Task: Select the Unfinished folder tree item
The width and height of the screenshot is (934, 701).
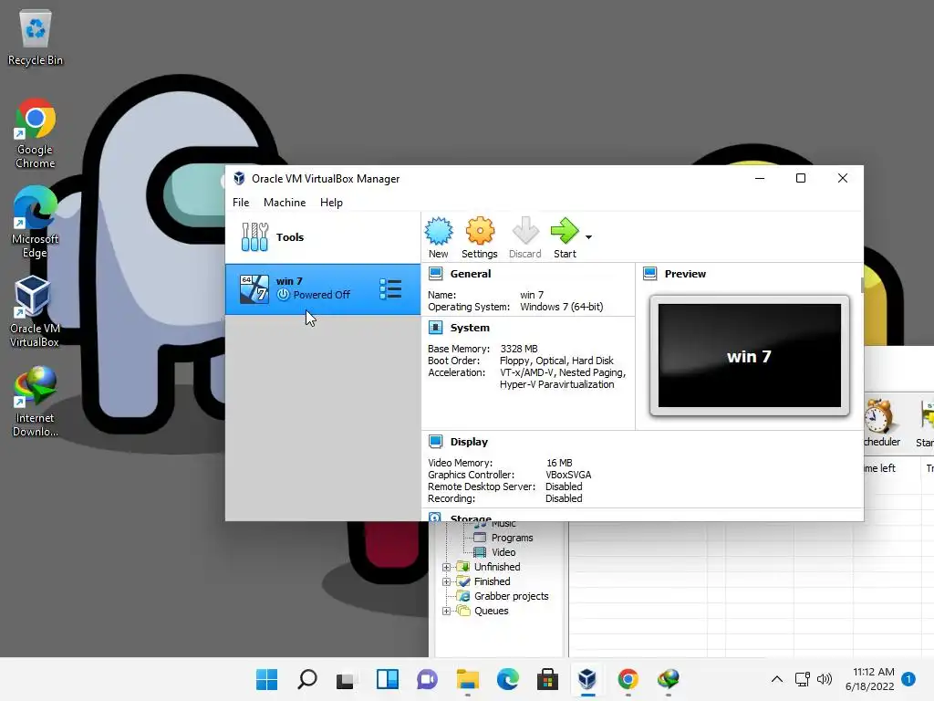Action: [497, 567]
